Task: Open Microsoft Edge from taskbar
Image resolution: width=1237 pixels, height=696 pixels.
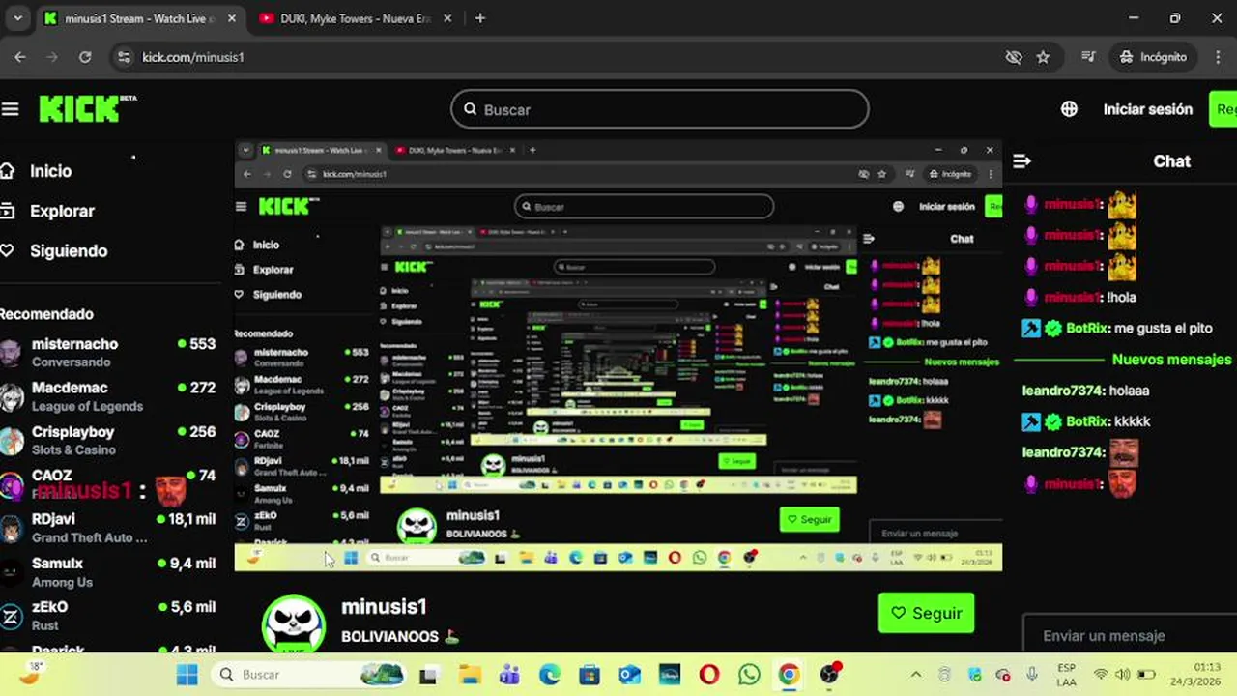Action: [550, 675]
